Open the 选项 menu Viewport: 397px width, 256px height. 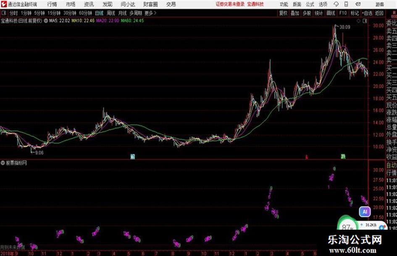click(323, 4)
